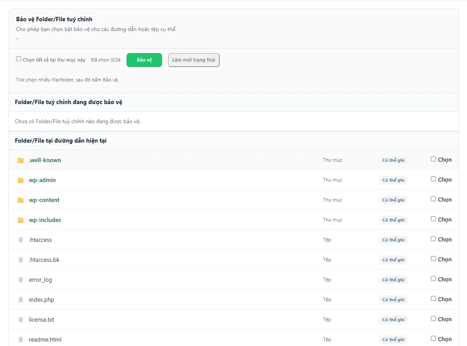Click 'Làm mới trạng thái' button
Screen dimensions: 467x346
click(x=193, y=60)
